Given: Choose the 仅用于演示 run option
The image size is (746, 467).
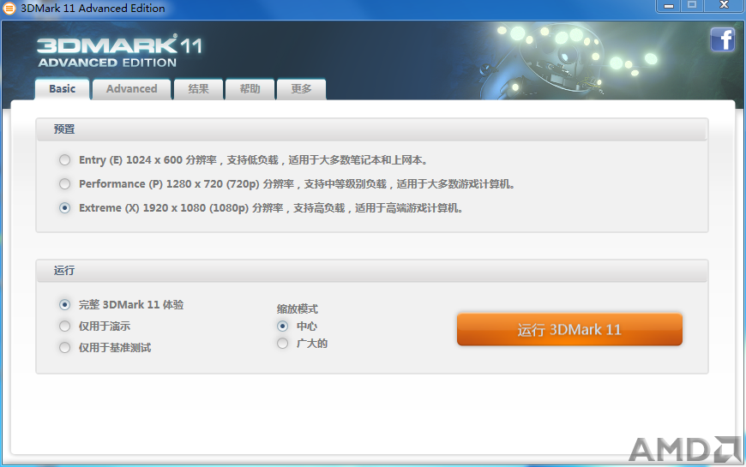Looking at the screenshot, I should (64, 326).
